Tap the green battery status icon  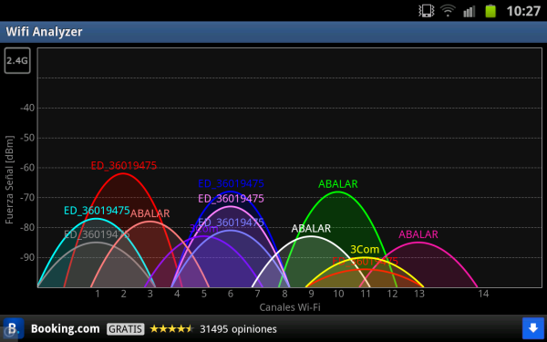tap(490, 11)
